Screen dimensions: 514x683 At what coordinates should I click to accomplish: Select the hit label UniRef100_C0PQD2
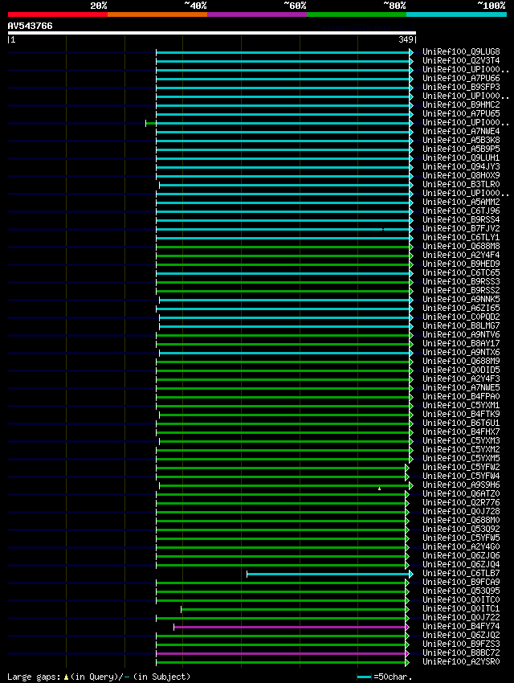click(461, 317)
